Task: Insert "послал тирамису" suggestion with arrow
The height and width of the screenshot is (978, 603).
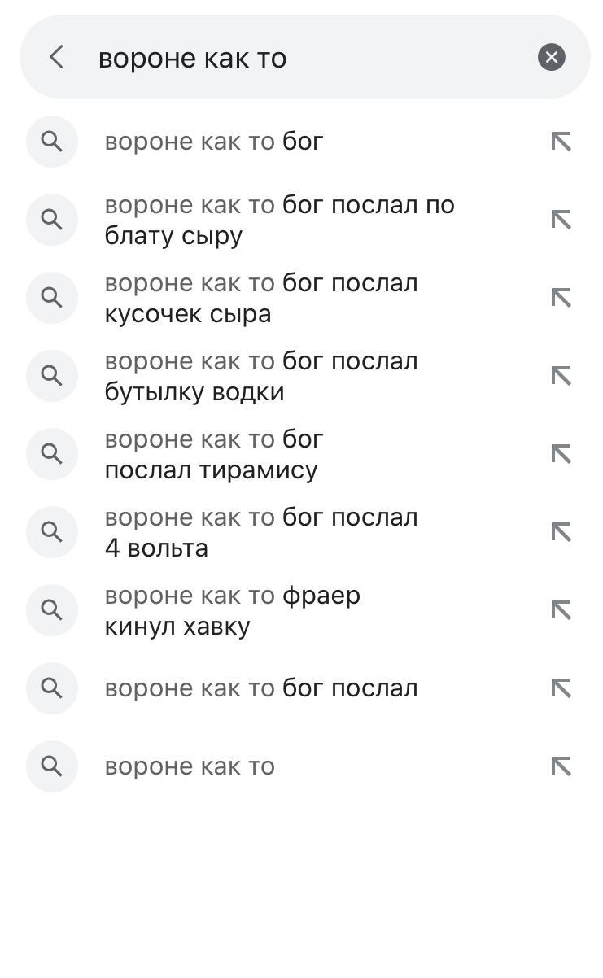Action: pyautogui.click(x=561, y=454)
